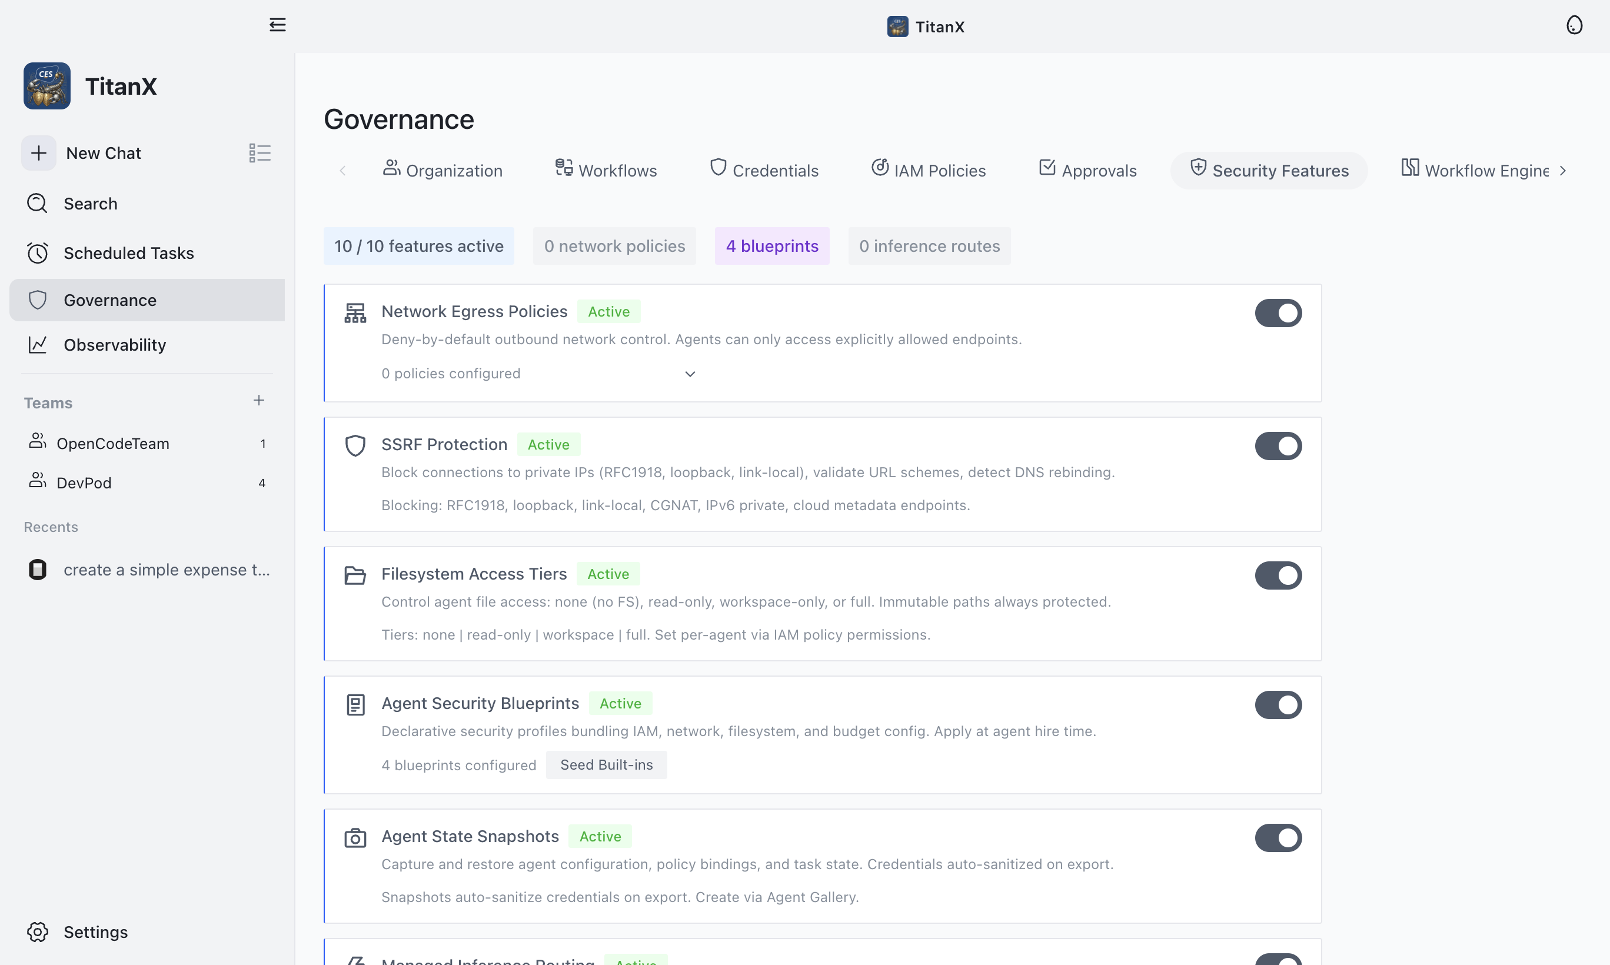Viewport: 1610px width, 965px height.
Task: Turn off SSRF Protection
Action: [x=1278, y=445]
